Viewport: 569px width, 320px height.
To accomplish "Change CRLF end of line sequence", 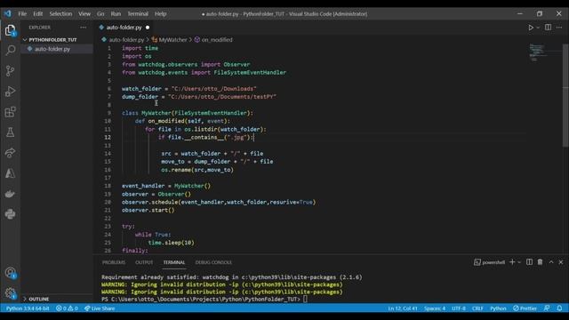I will pos(477,308).
